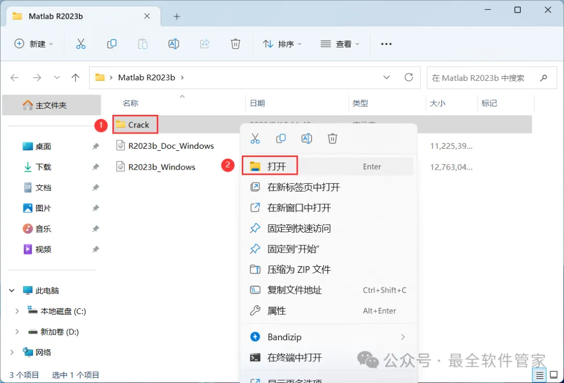Select the R2023b_Windows file
564x383 pixels.
pyautogui.click(x=156, y=166)
